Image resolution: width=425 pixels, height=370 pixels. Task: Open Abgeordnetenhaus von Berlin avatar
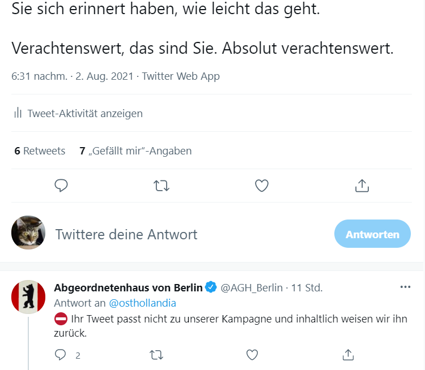pyautogui.click(x=28, y=296)
